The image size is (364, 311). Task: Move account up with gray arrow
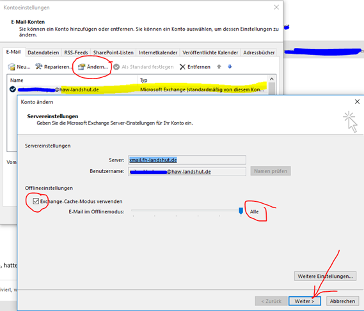(219, 67)
